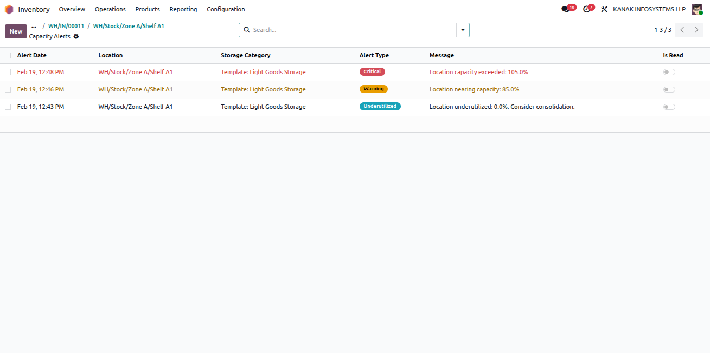Image resolution: width=710 pixels, height=353 pixels.
Task: Open the Feb 19, 12:46 PM alert
Action: coord(41,89)
